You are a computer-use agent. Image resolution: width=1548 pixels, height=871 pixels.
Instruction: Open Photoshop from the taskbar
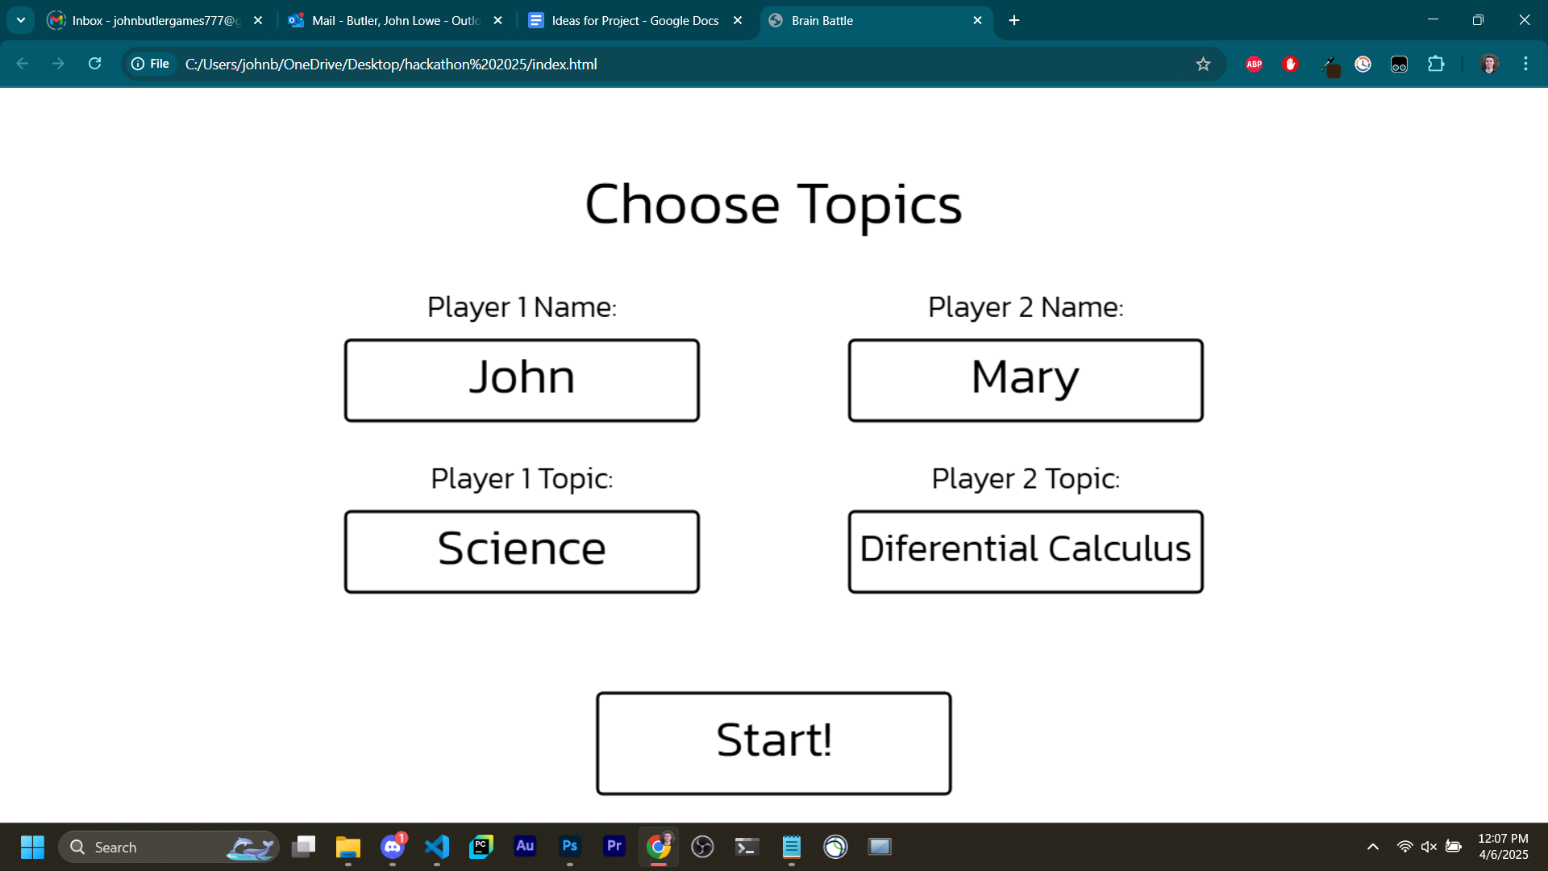click(x=569, y=847)
